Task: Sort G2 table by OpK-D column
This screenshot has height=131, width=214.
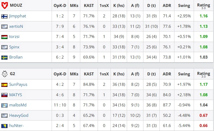Action: click(60, 74)
